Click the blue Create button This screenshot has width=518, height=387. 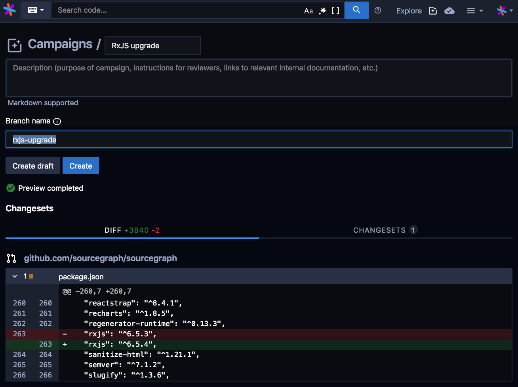point(81,166)
